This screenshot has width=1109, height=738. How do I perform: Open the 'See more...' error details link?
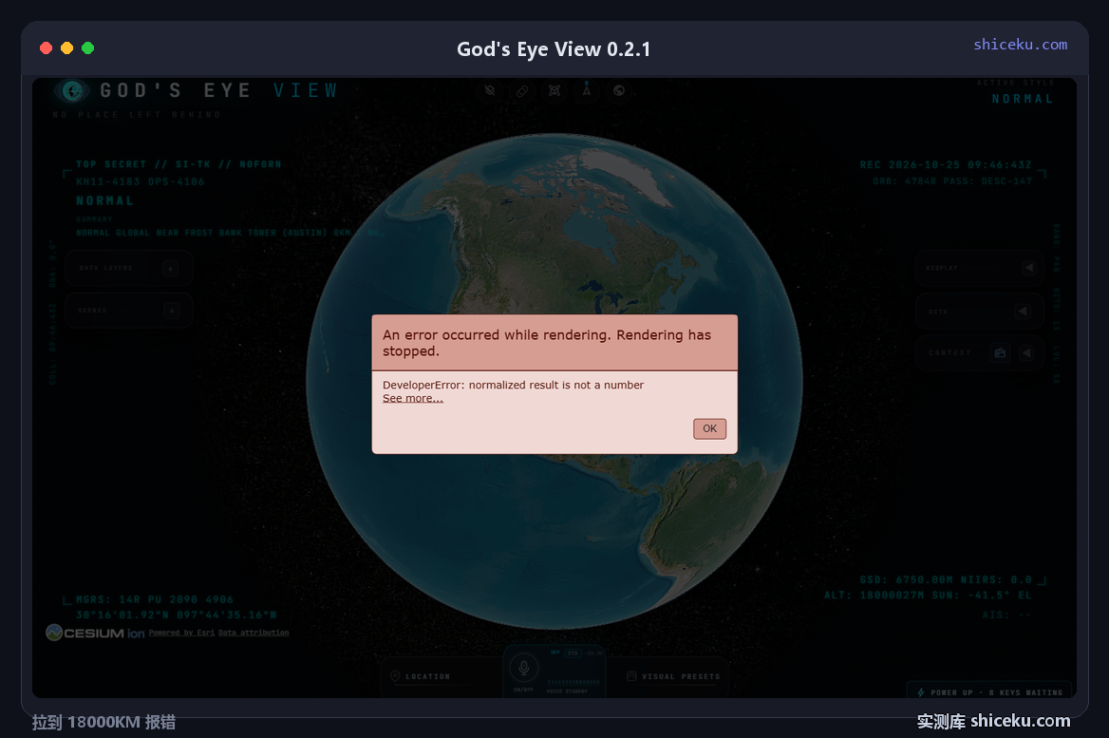click(x=413, y=398)
